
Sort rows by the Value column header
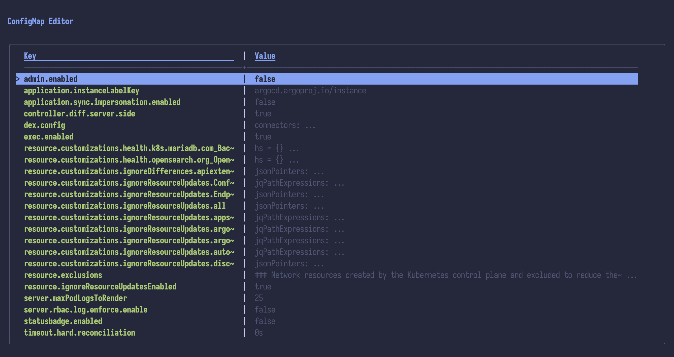click(x=265, y=56)
